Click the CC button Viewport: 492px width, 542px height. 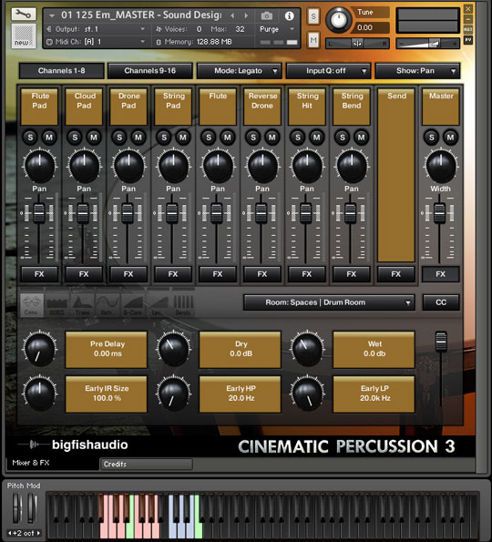(x=441, y=302)
